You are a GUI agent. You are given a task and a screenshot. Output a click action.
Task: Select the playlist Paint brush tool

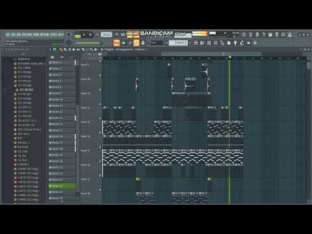[65, 49]
